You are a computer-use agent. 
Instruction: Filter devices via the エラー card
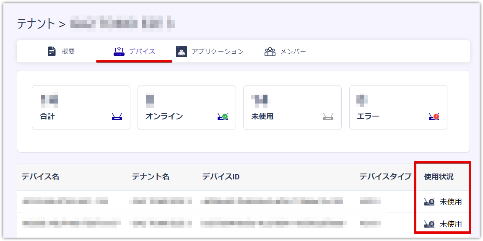click(398, 107)
